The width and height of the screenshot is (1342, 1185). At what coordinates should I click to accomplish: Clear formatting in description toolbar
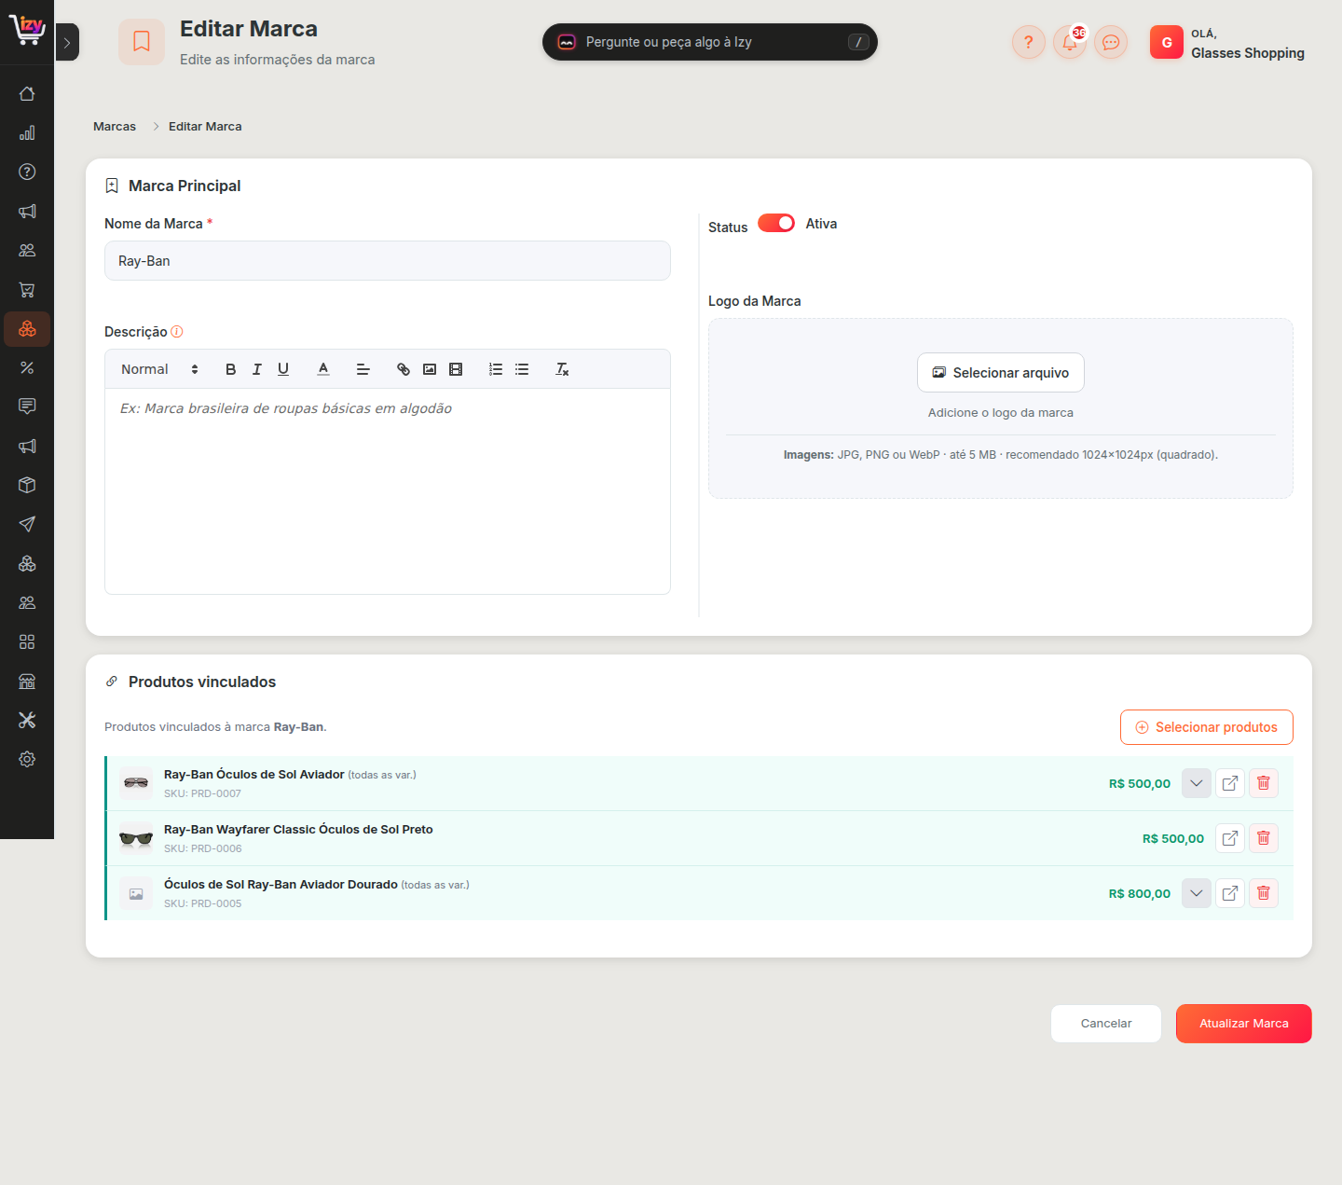(x=562, y=369)
